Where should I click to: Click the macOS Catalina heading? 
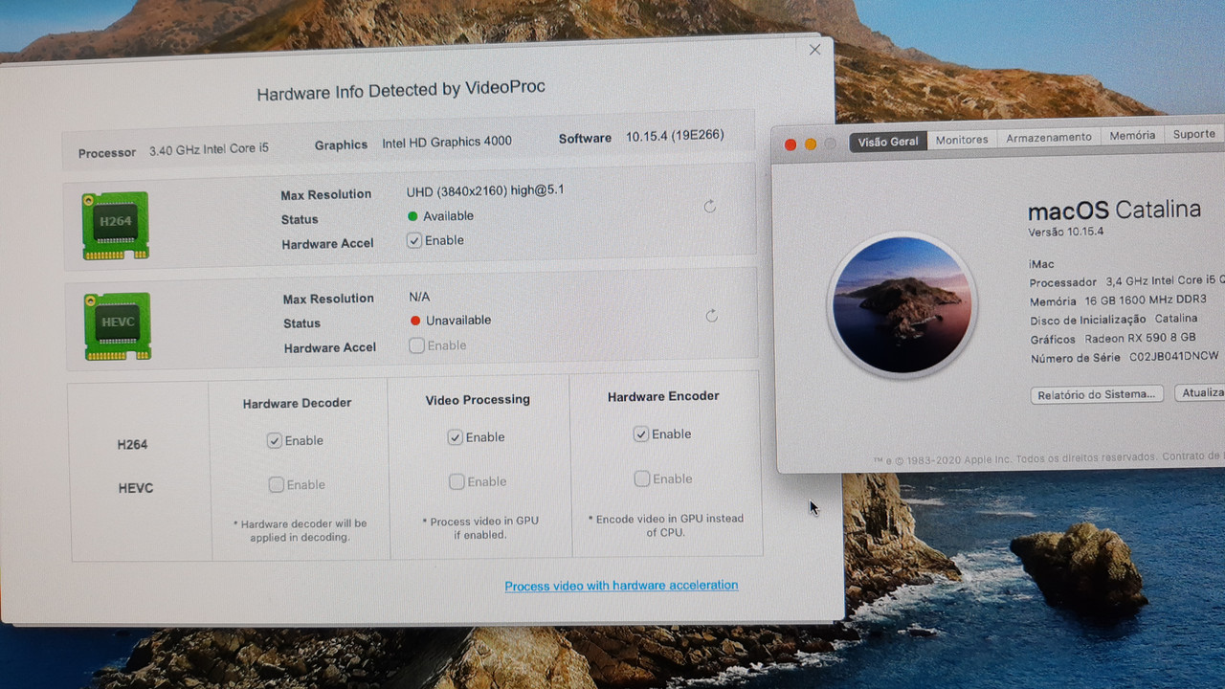[x=1114, y=210]
